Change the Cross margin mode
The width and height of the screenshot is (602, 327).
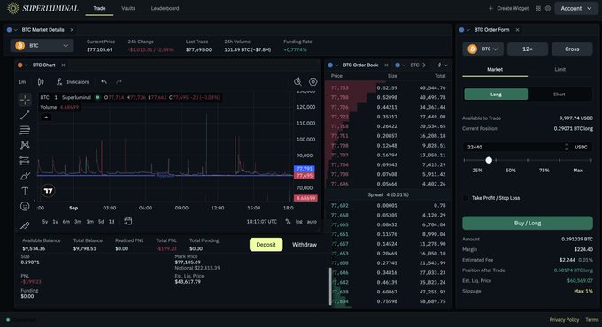[572, 49]
